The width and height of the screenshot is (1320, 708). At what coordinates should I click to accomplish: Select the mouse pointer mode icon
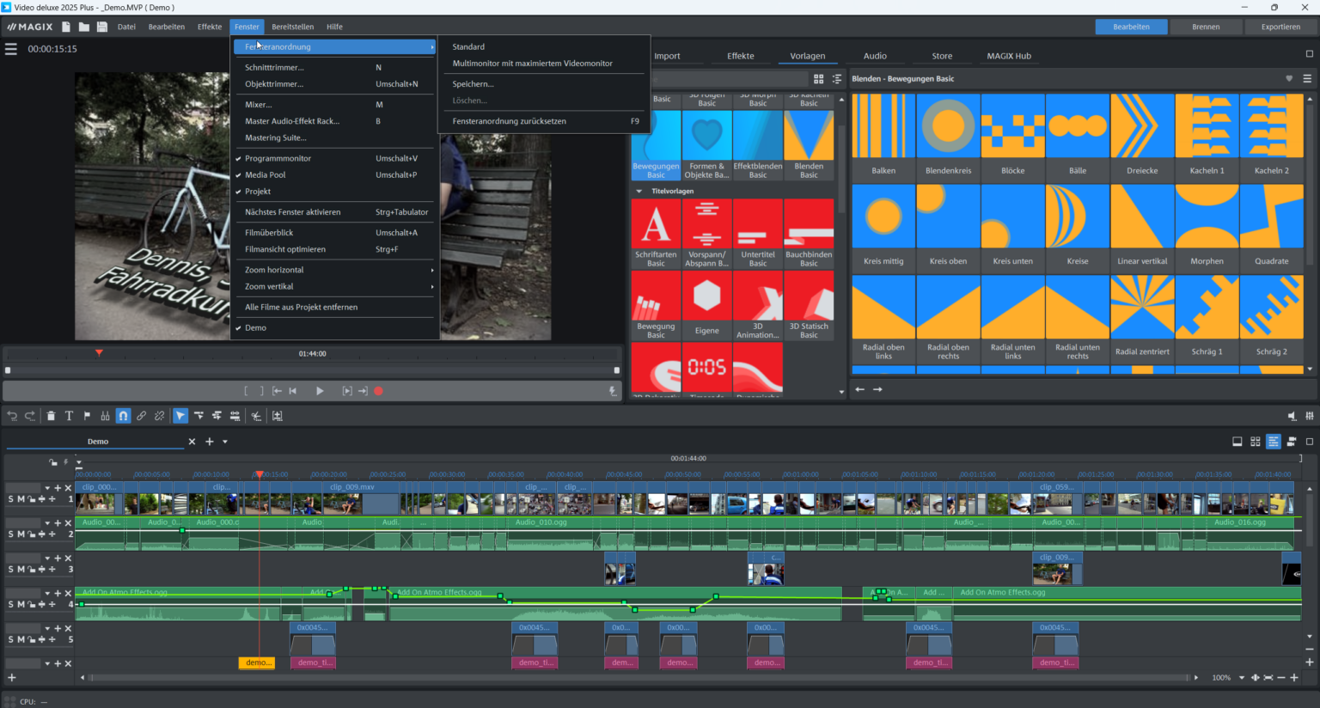pos(180,415)
